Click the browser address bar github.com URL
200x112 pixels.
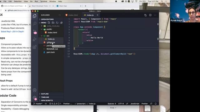(19, 10)
